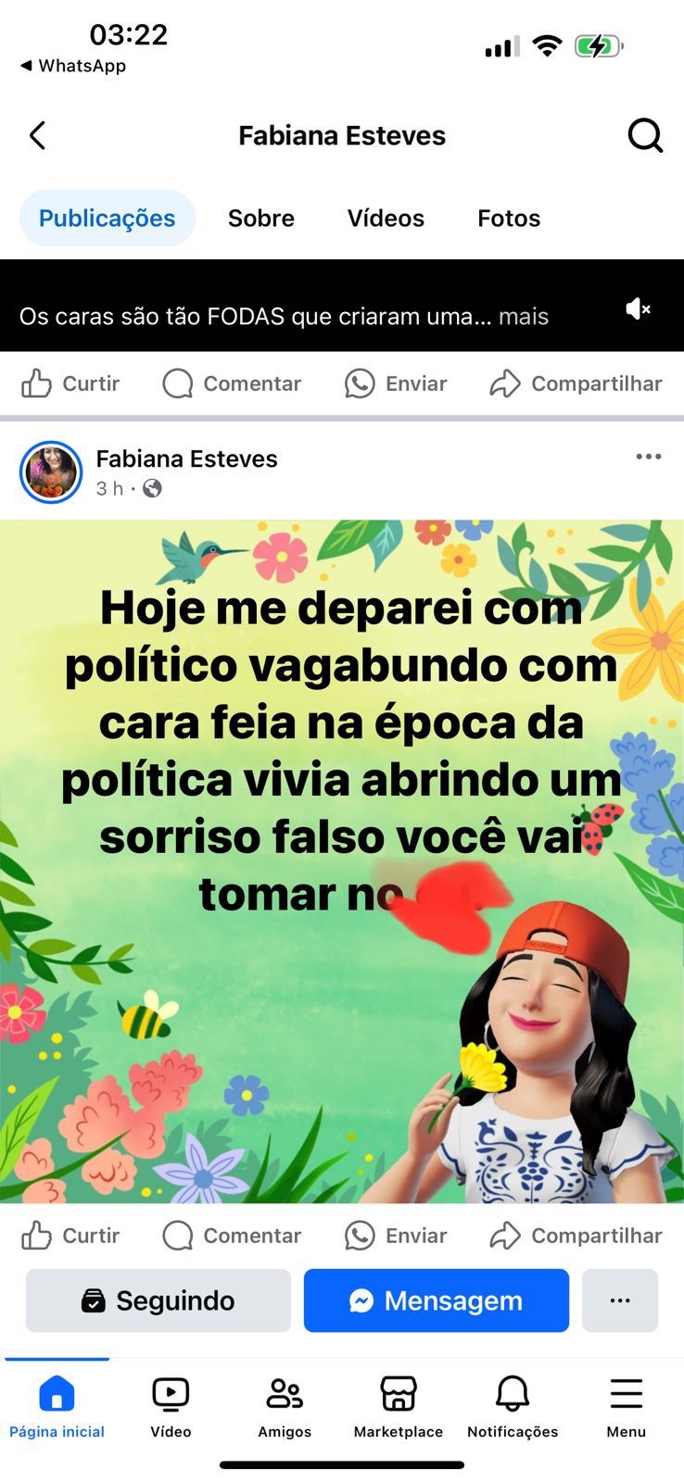
Task: Open the search magnifier icon
Action: (645, 135)
